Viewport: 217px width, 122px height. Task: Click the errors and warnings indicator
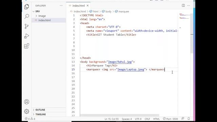coord(30,119)
